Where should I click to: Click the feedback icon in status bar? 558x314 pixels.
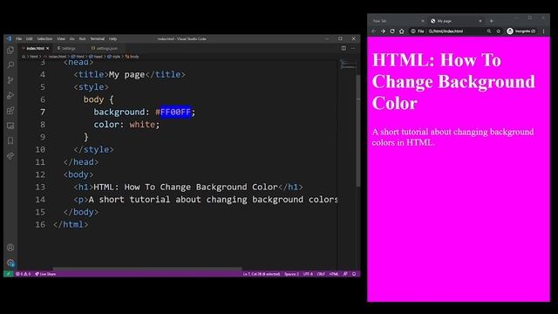click(x=345, y=274)
